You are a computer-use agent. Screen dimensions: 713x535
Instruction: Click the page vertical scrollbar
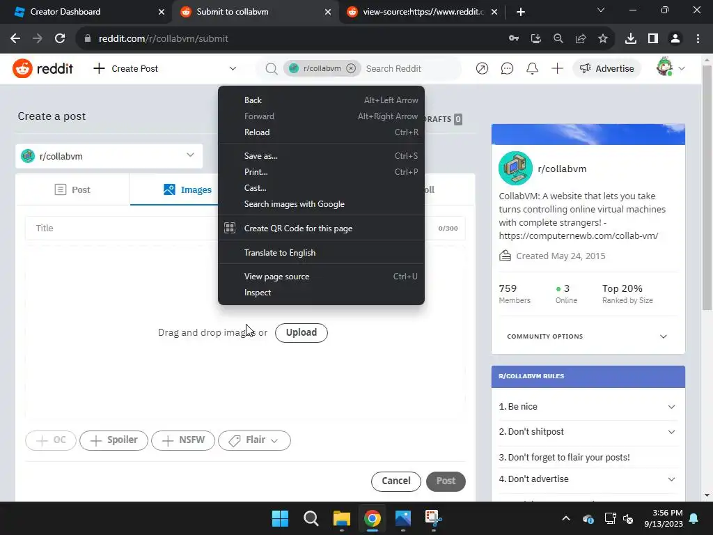click(x=707, y=188)
